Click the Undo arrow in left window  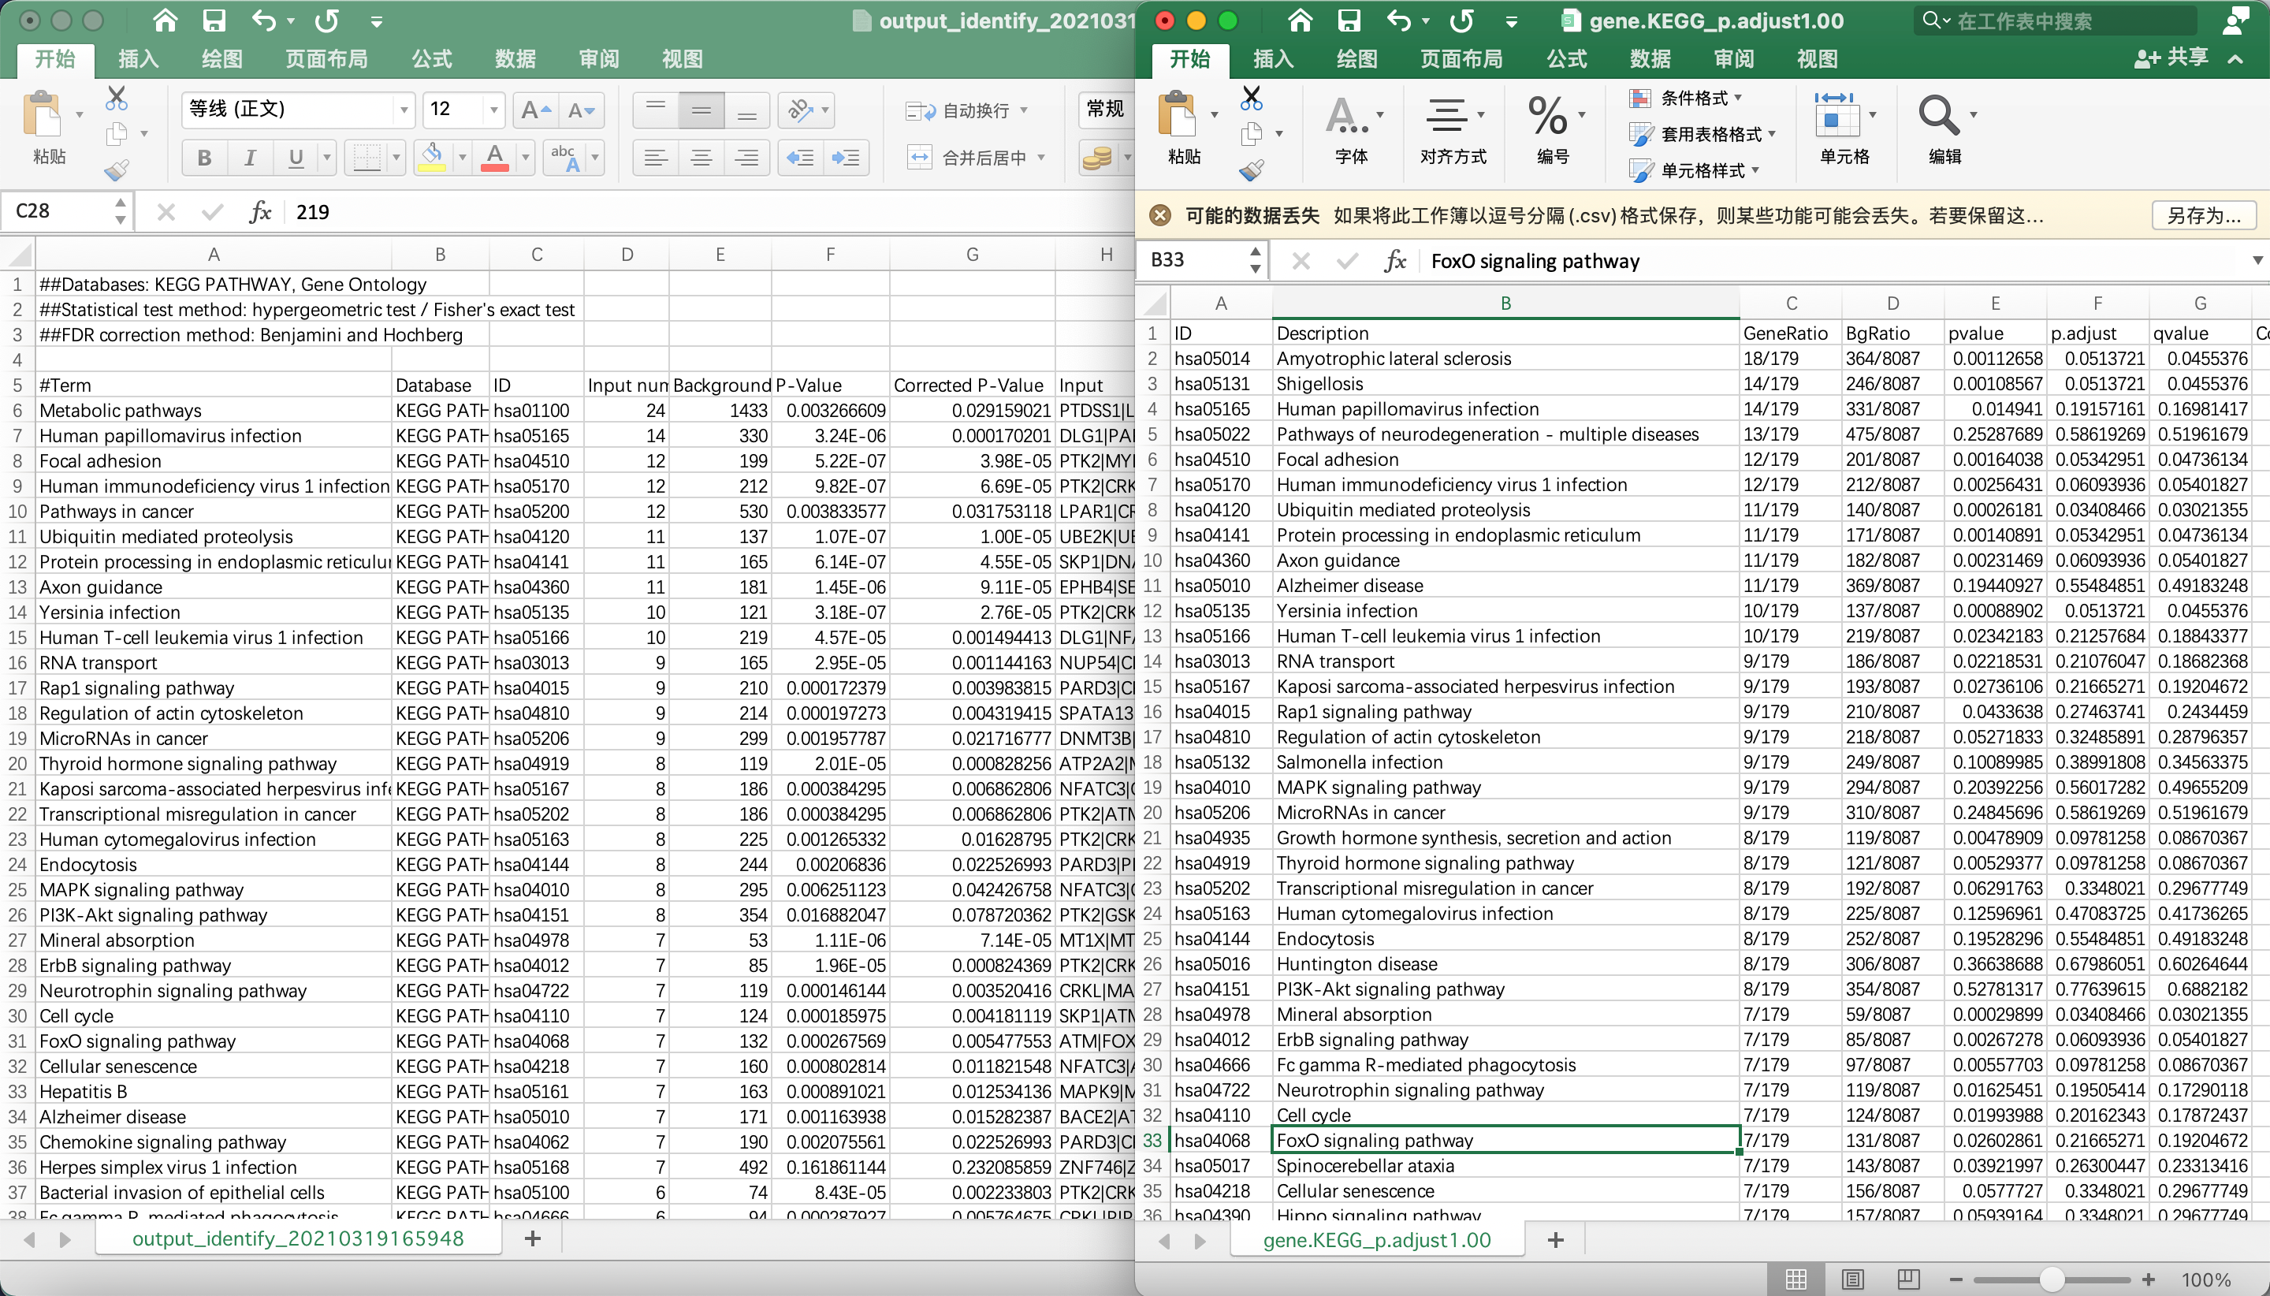tap(263, 20)
